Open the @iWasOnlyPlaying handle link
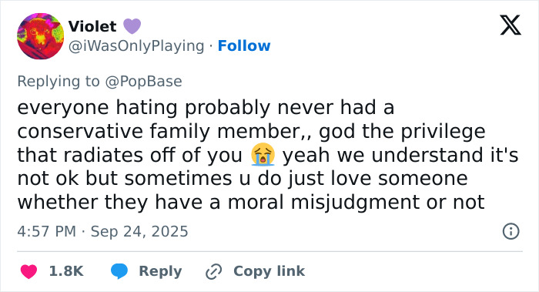This screenshot has height=292, width=539. 136,46
